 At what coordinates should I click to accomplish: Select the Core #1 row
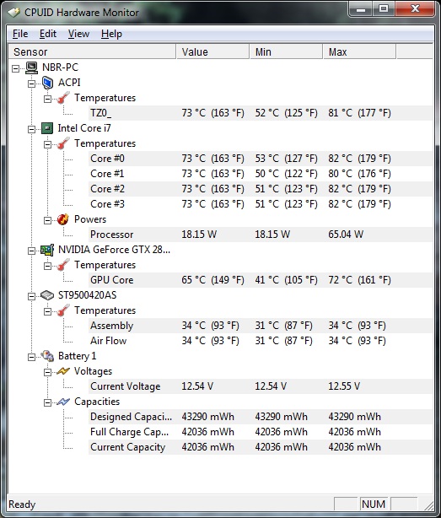click(x=261, y=174)
